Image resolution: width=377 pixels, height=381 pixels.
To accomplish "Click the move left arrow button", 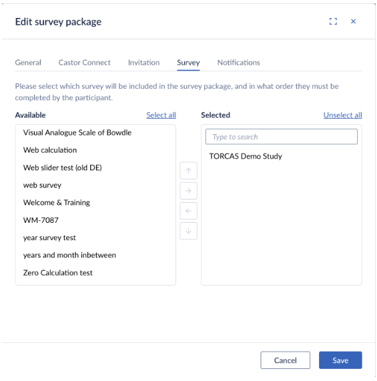I will click(188, 211).
